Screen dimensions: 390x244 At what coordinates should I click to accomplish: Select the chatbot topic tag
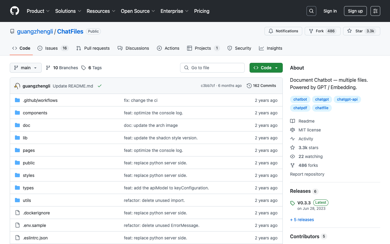(300, 99)
